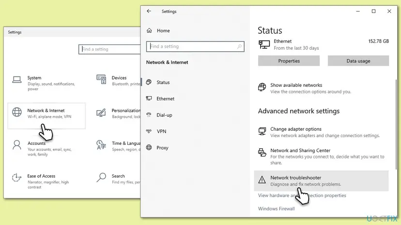This screenshot has height=225, width=401.
Task: Click the Status globe icon in sidebar
Action: [x=149, y=82]
